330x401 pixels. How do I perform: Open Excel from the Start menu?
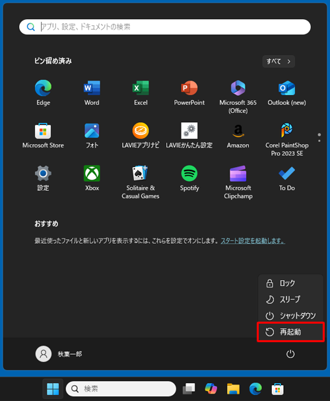(141, 92)
